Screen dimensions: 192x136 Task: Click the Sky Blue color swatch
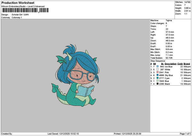(157, 75)
